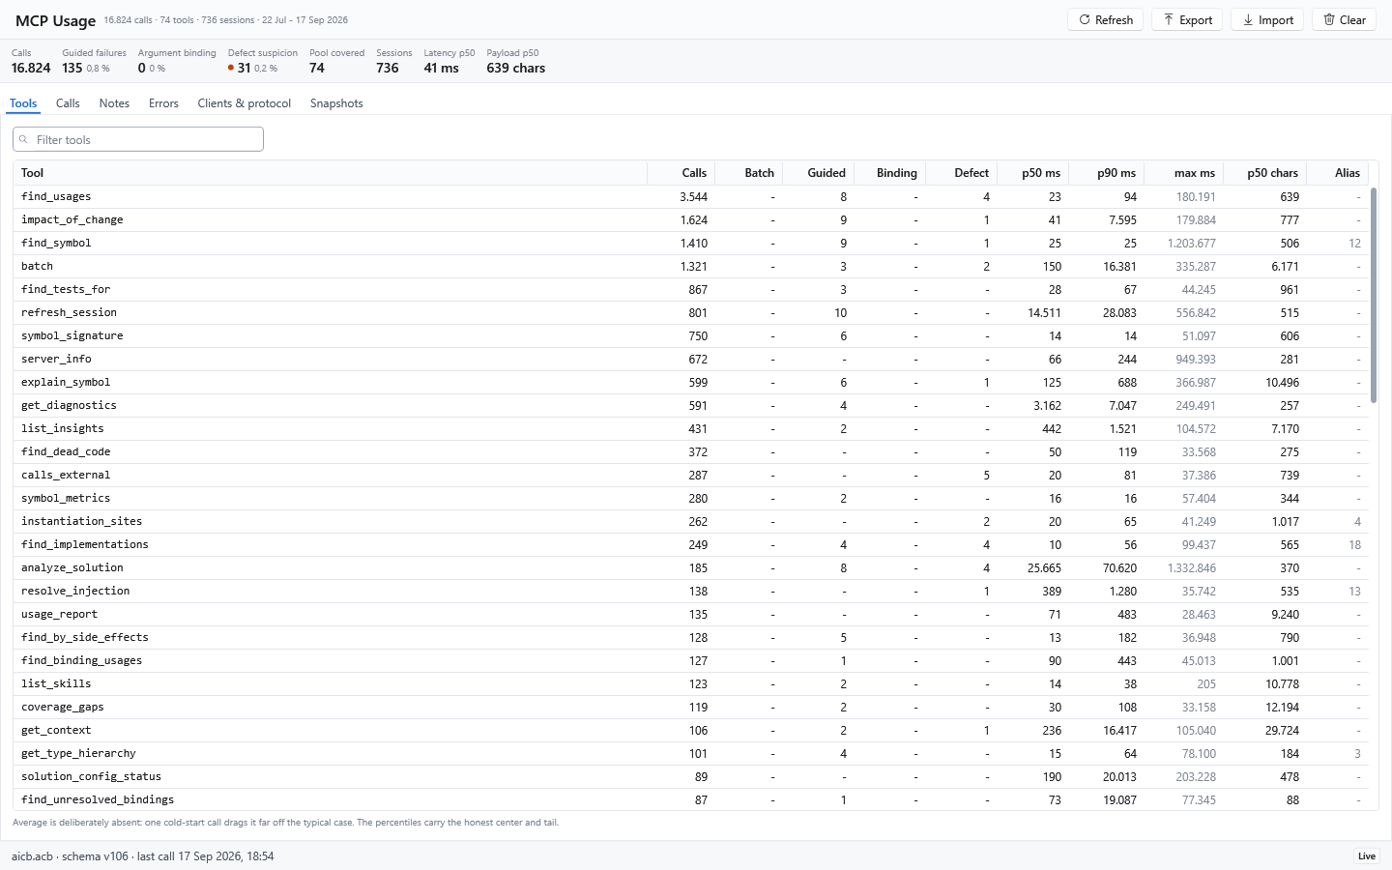Select the find_by_side_effects row
1392x870 pixels.
click(x=691, y=637)
